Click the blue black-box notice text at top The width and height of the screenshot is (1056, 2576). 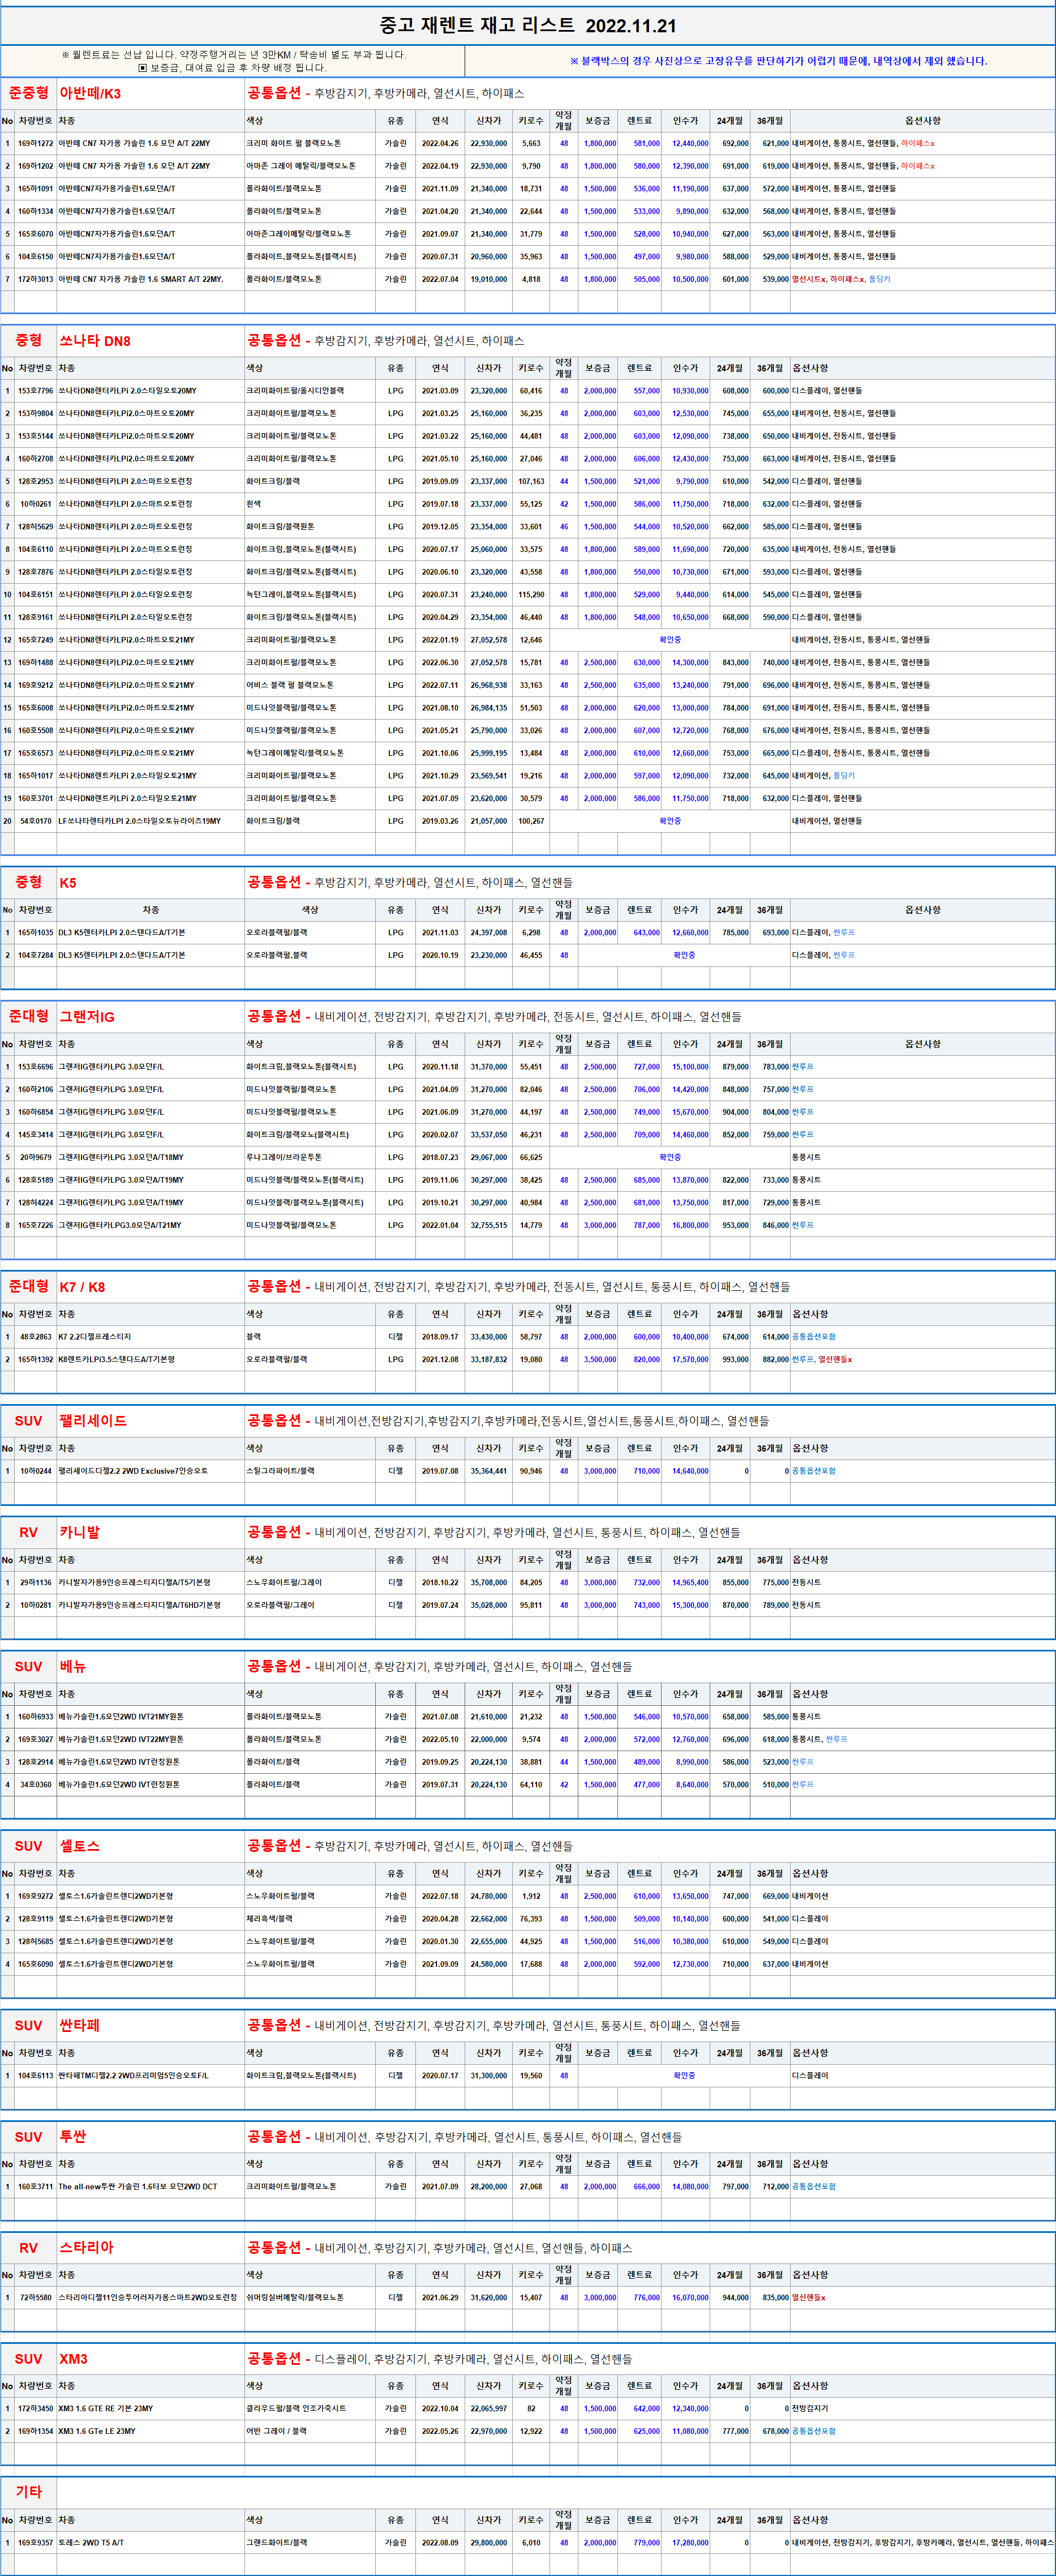point(778,61)
